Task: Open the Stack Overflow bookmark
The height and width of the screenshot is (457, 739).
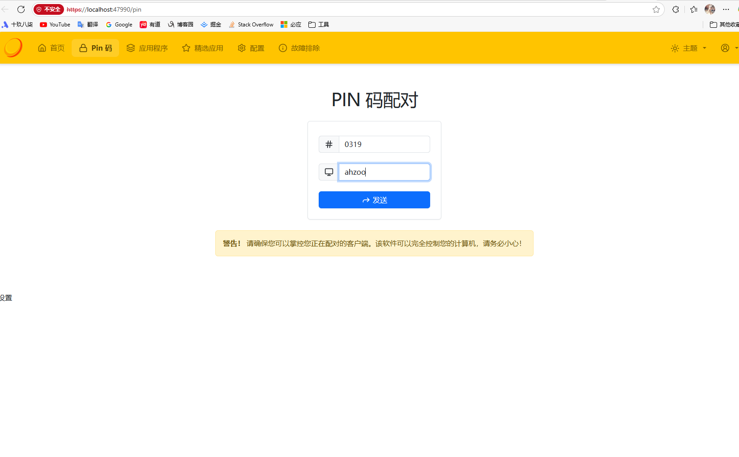Action: click(251, 25)
